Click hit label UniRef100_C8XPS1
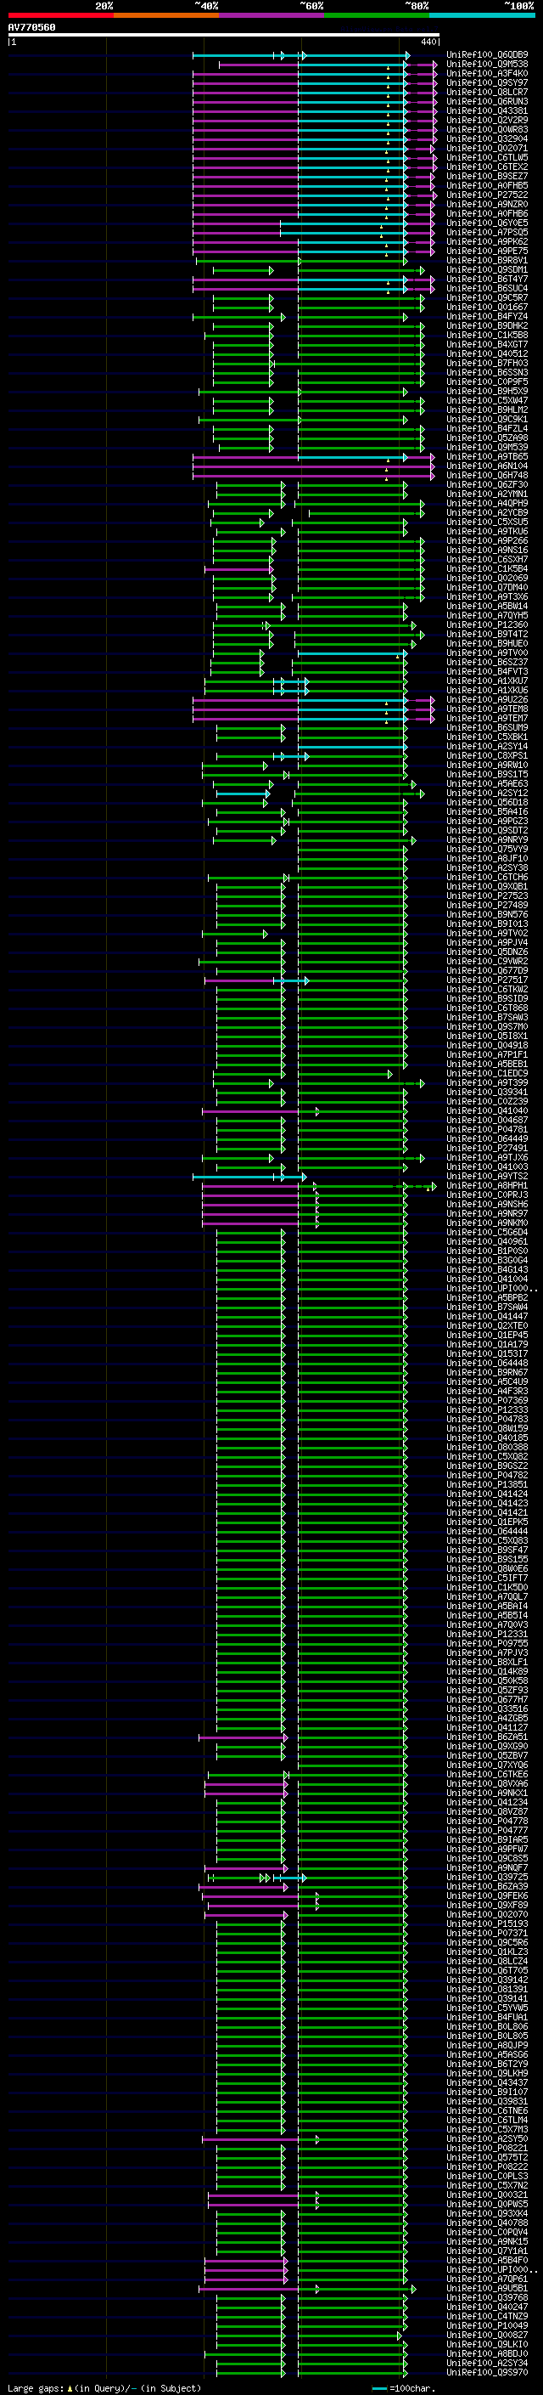Viewport: 543px width, 2395px height. point(487,755)
